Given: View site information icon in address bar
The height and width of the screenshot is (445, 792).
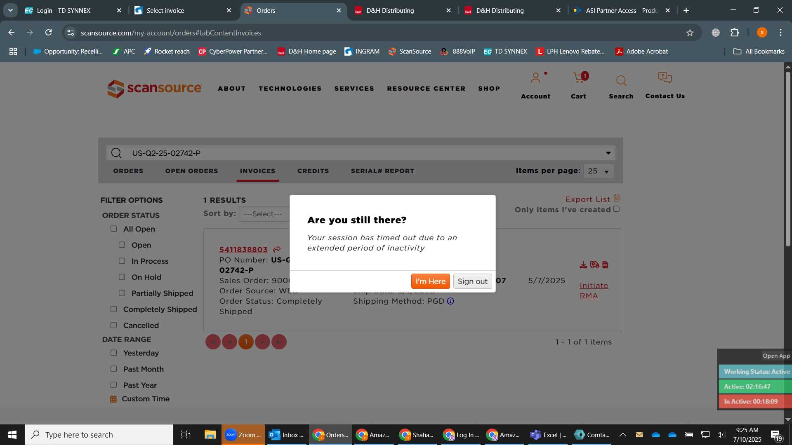Looking at the screenshot, I should click(x=71, y=33).
